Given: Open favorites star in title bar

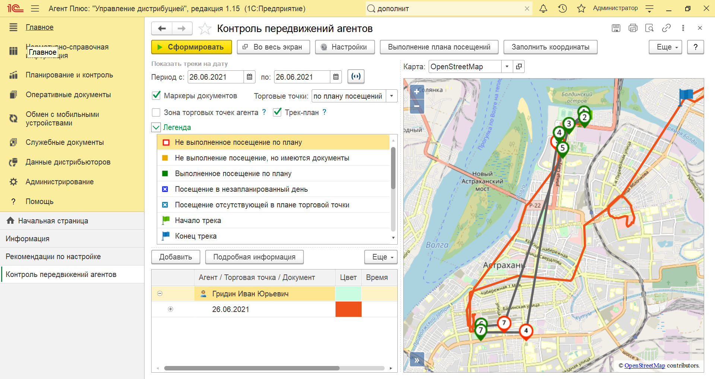Looking at the screenshot, I should coord(581,8).
